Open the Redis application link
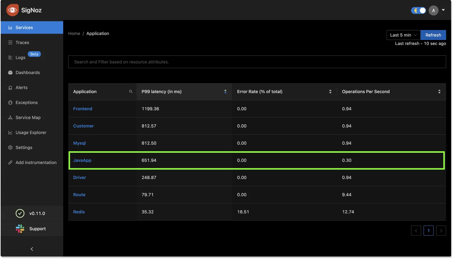453x259 pixels. tap(79, 212)
